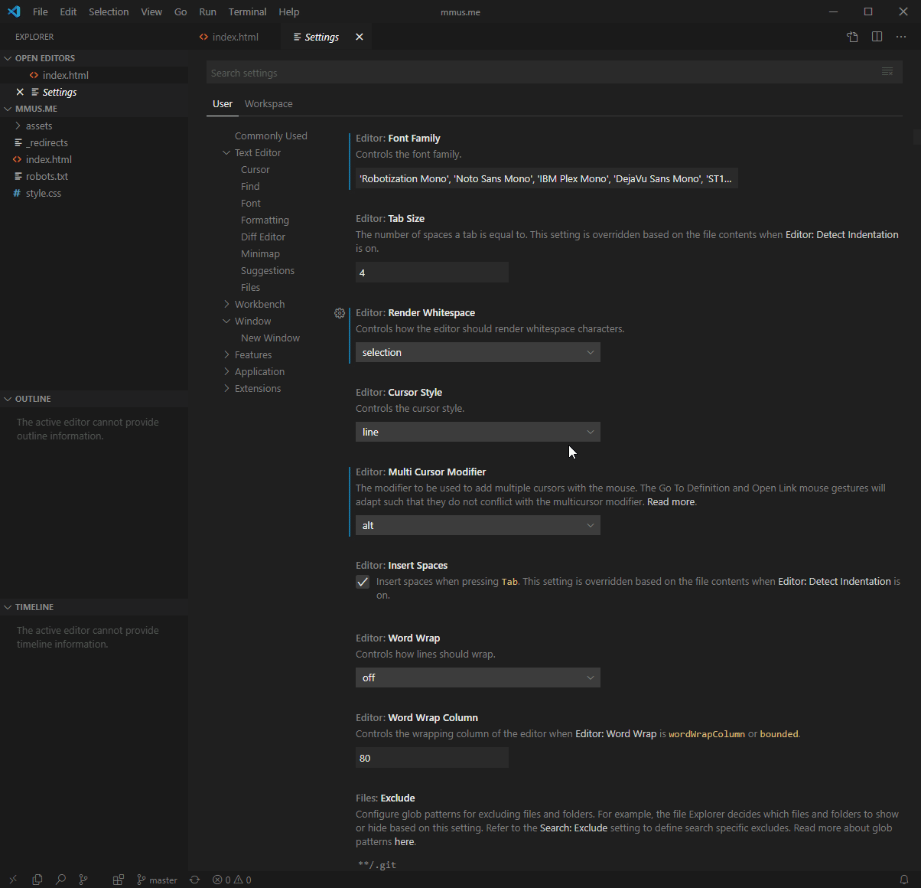Click Word Wrap Column field showing 80
This screenshot has width=921, height=888.
tap(432, 758)
